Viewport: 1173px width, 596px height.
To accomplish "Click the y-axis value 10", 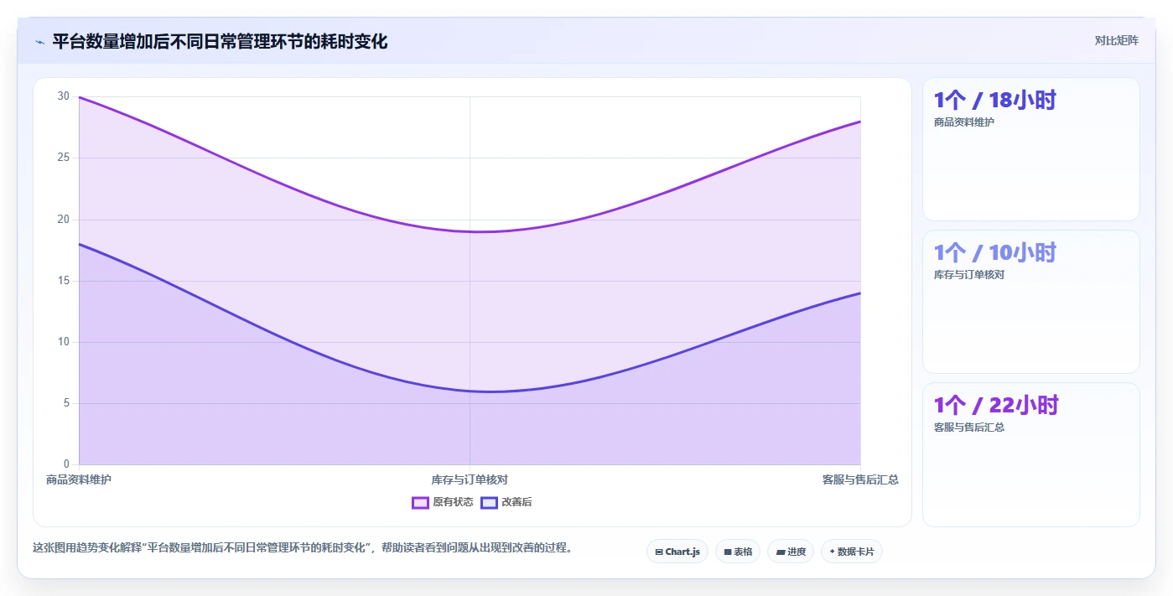I will pyautogui.click(x=64, y=342).
